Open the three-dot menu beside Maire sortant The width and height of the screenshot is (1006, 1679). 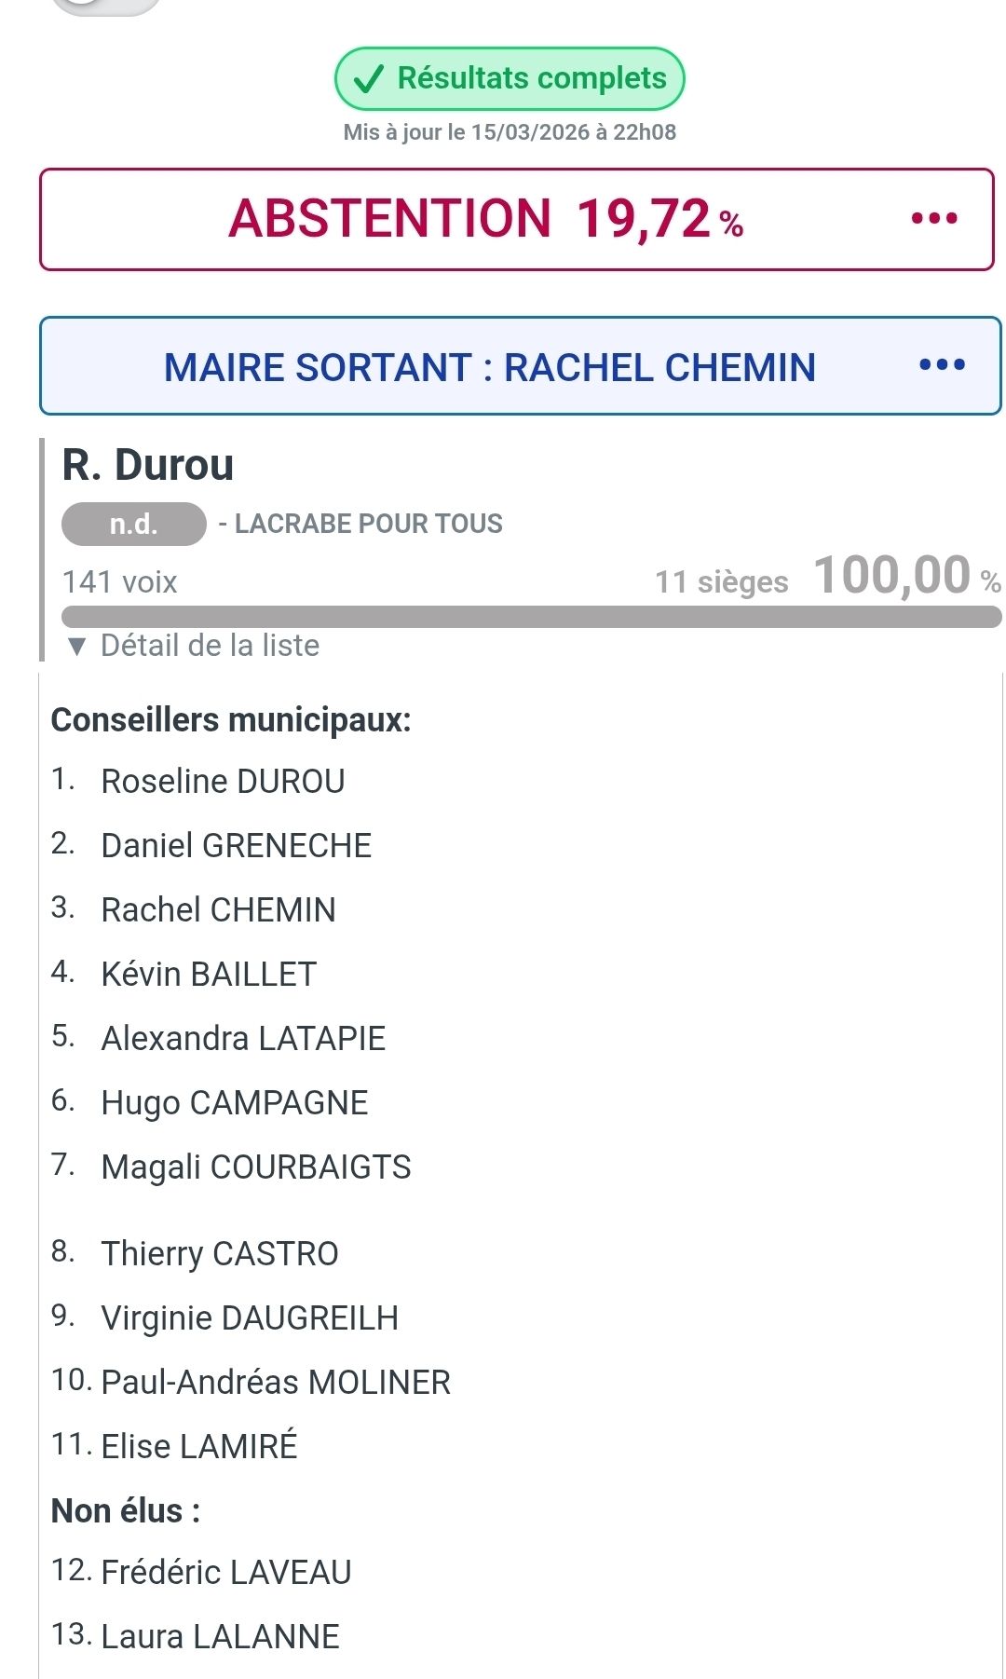click(x=942, y=365)
